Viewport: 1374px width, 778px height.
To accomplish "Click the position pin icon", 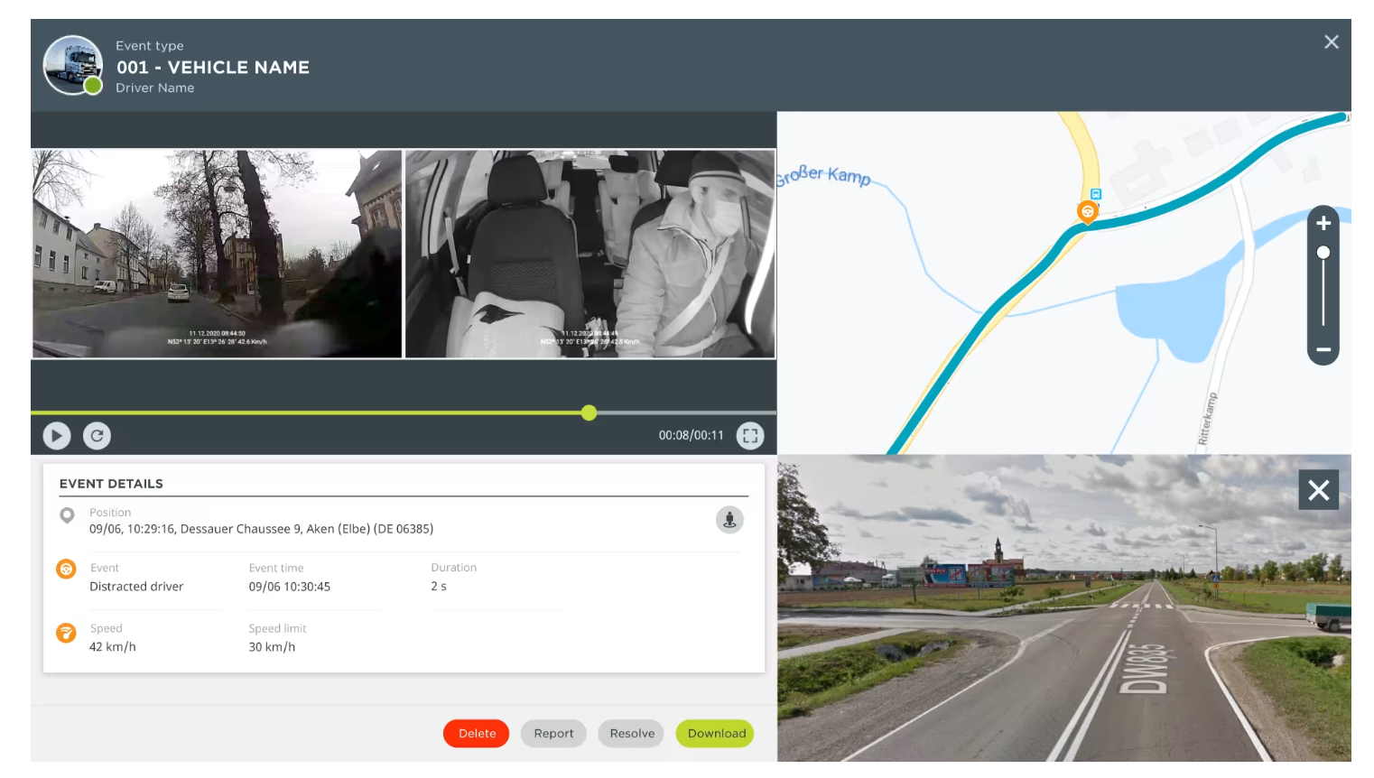I will point(67,515).
